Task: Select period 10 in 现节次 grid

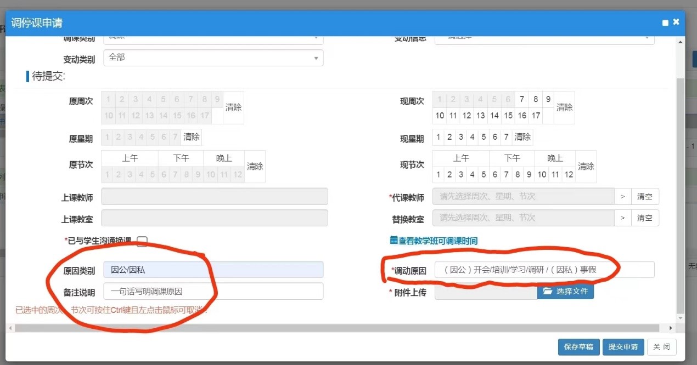Action: pos(542,174)
